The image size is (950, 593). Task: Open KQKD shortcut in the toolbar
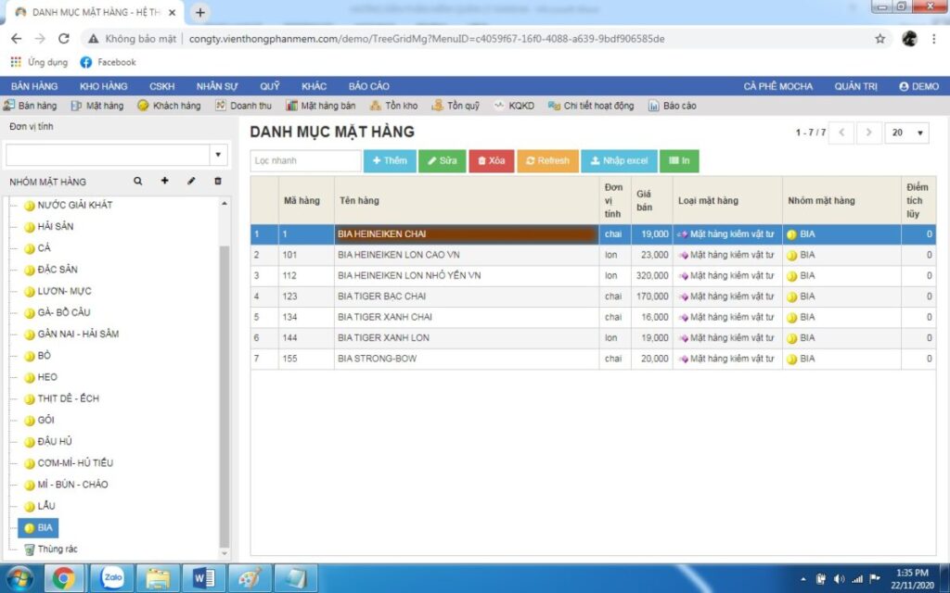[x=514, y=106]
